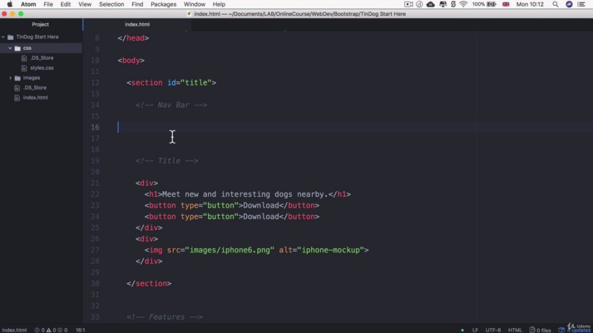Open .DS_Store inside css folder
593x333 pixels.
coord(42,58)
